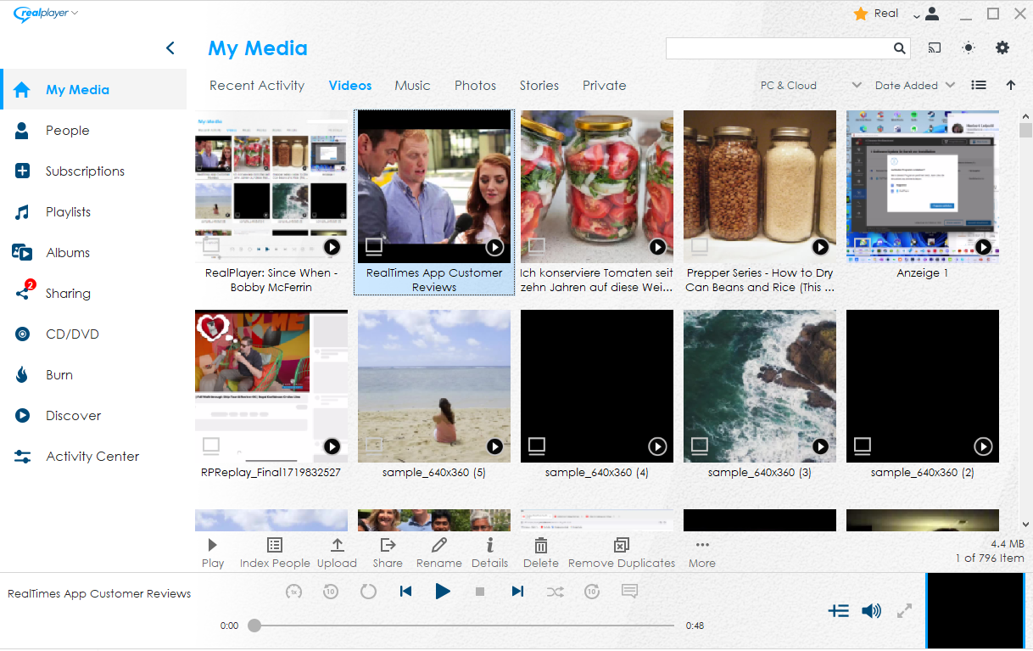Click Share in the action toolbar
This screenshot has height=651, width=1033.
388,553
